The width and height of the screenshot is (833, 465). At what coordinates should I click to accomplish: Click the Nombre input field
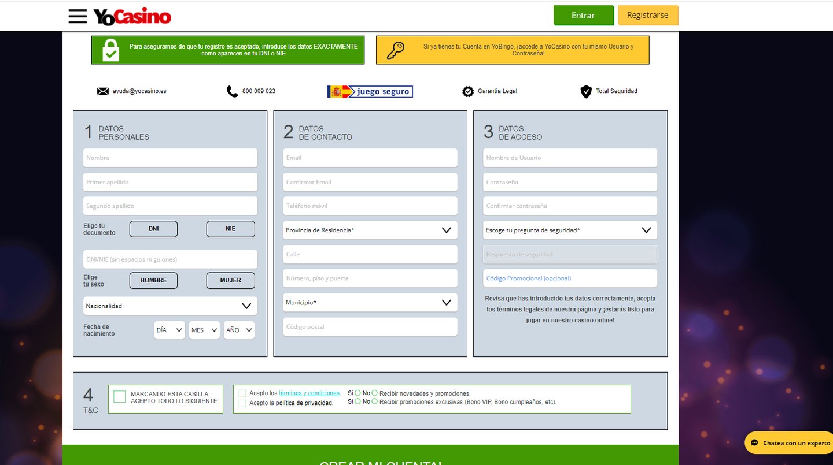pos(170,158)
